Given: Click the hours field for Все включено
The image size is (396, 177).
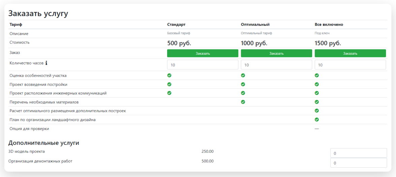Looking at the screenshot, I should tap(350, 65).
